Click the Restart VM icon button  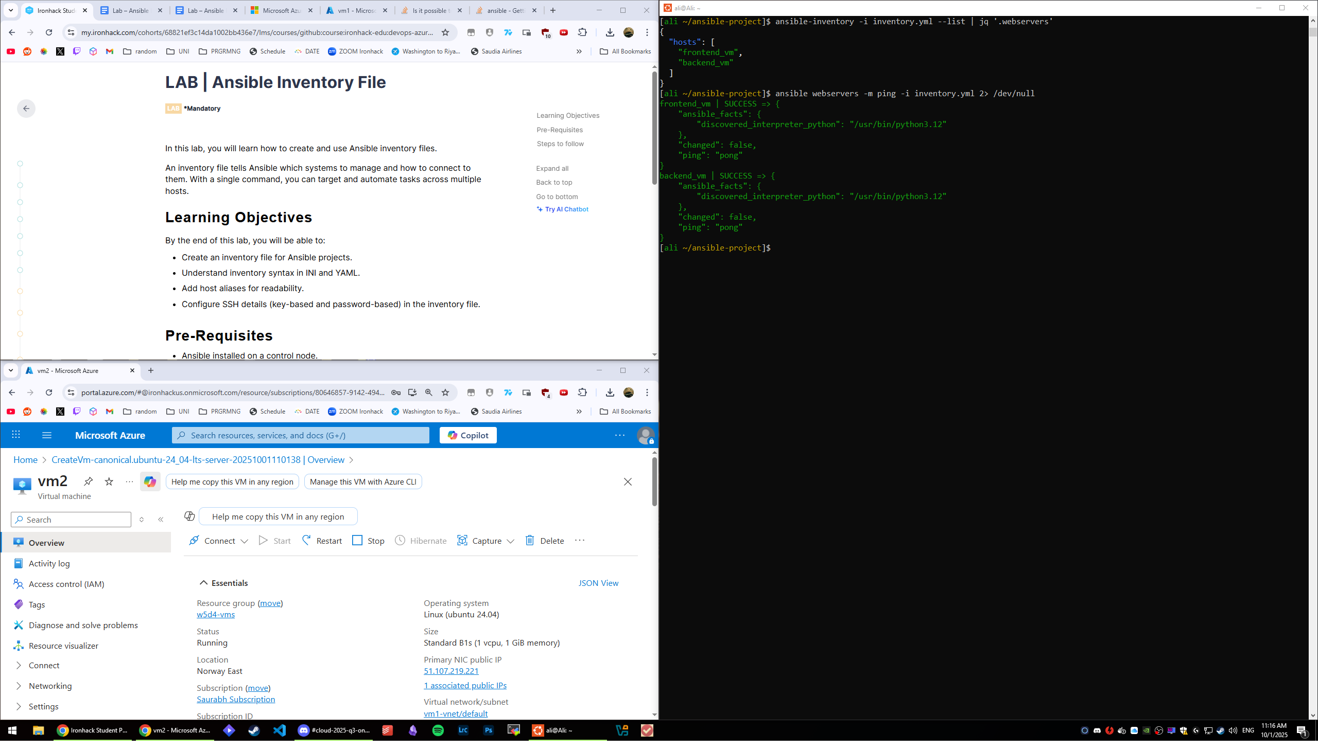click(307, 540)
